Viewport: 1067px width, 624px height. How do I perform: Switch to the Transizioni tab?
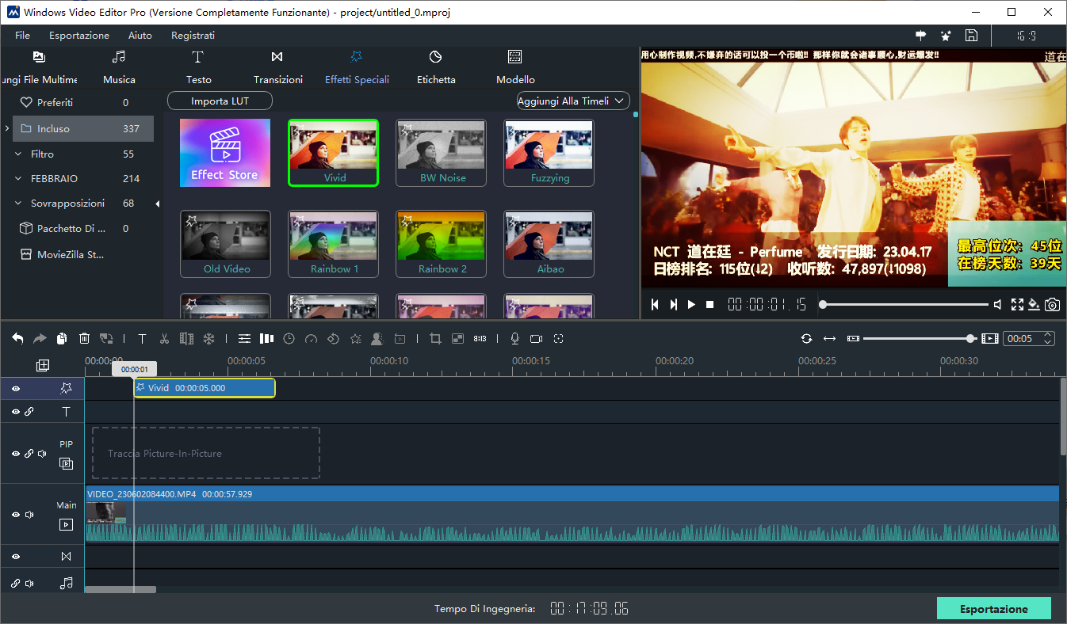pyautogui.click(x=277, y=67)
